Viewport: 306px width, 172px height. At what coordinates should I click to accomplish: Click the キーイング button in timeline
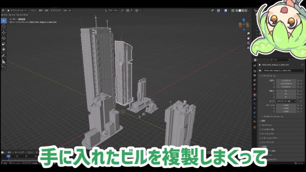tap(19, 152)
